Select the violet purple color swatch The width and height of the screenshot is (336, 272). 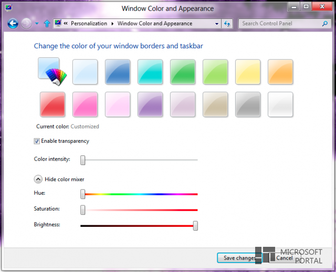150,104
